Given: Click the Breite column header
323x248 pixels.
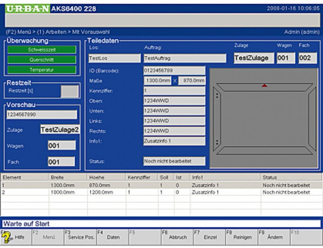Looking at the screenshot, I should point(67,177).
